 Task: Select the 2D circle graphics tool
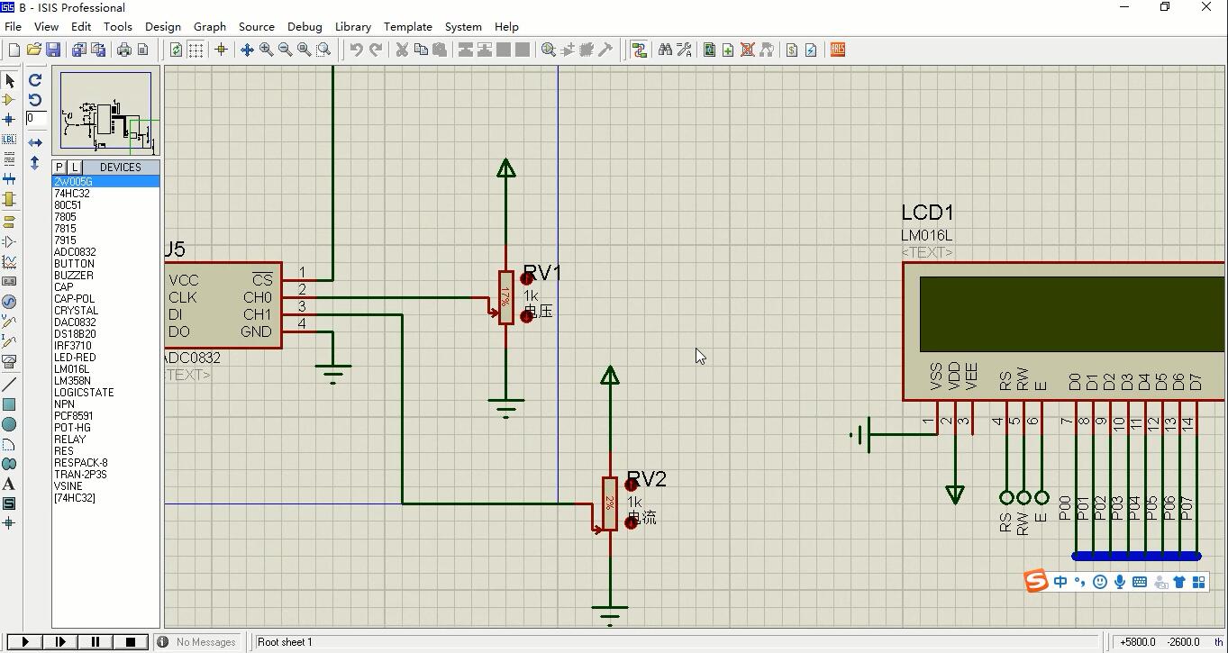click(x=9, y=424)
